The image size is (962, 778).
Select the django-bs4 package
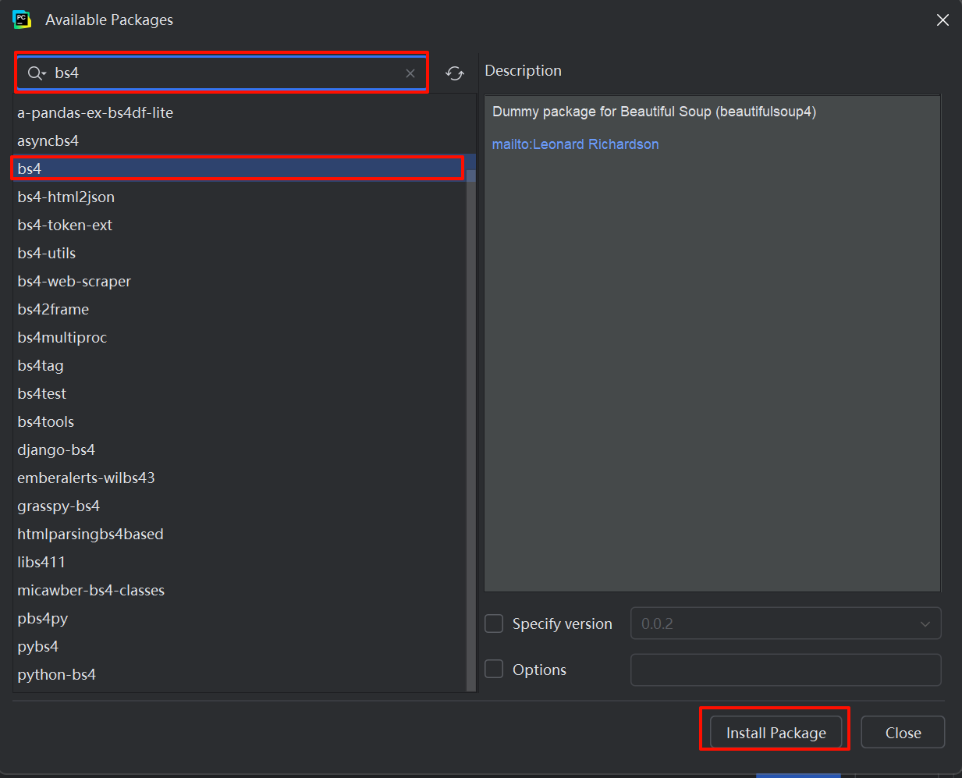[240, 449]
